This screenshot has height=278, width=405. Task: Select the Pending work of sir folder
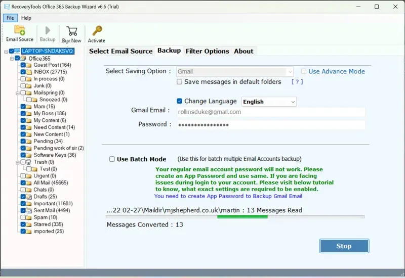pos(59,148)
